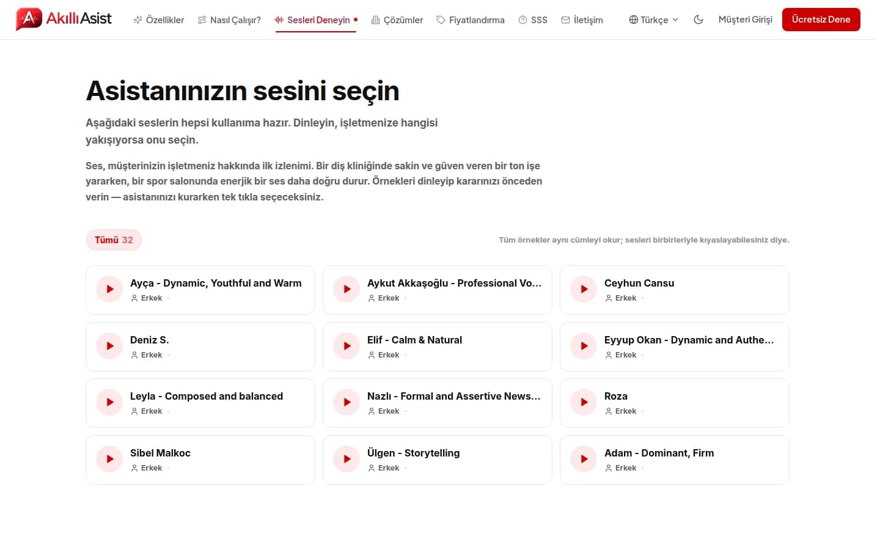Open the SSS nav link

pos(533,20)
